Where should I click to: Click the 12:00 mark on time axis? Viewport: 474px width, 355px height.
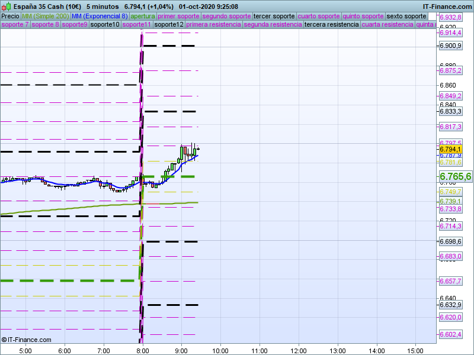point(298,350)
